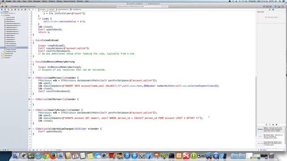This screenshot has width=287, height=161.
Task: Expand the ContactsTests group
Action: pos(2,54)
